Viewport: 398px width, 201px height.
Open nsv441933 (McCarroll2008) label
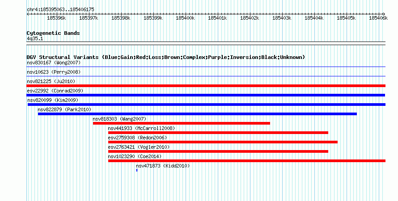[x=141, y=128]
